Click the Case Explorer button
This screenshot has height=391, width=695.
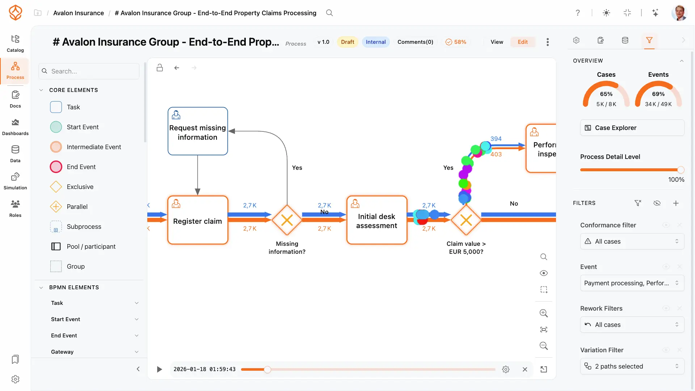tap(632, 128)
